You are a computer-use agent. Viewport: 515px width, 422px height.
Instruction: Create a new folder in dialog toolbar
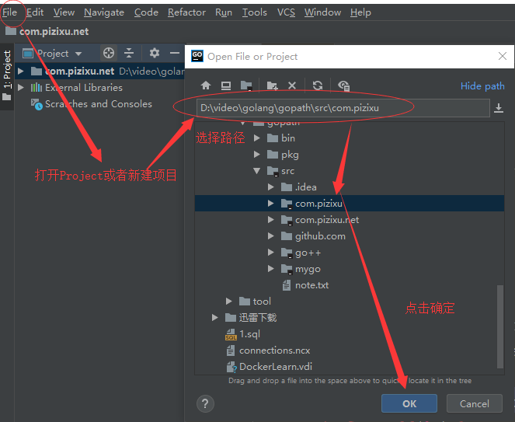click(x=273, y=85)
